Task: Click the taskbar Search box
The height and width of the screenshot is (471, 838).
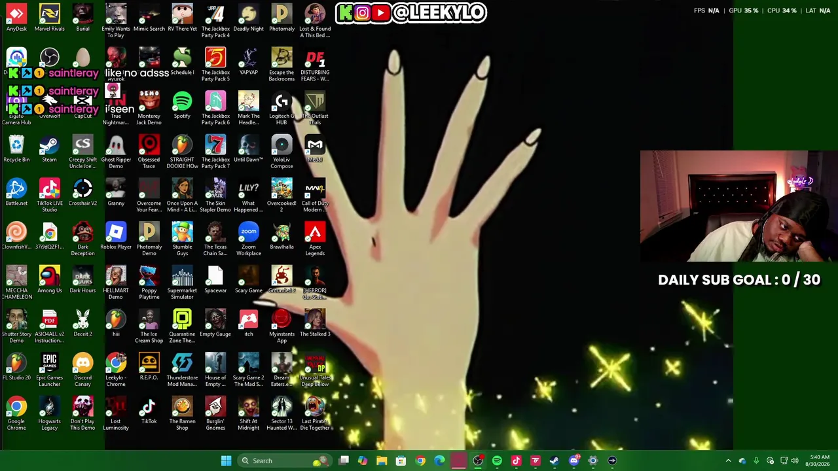Action: pos(284,461)
